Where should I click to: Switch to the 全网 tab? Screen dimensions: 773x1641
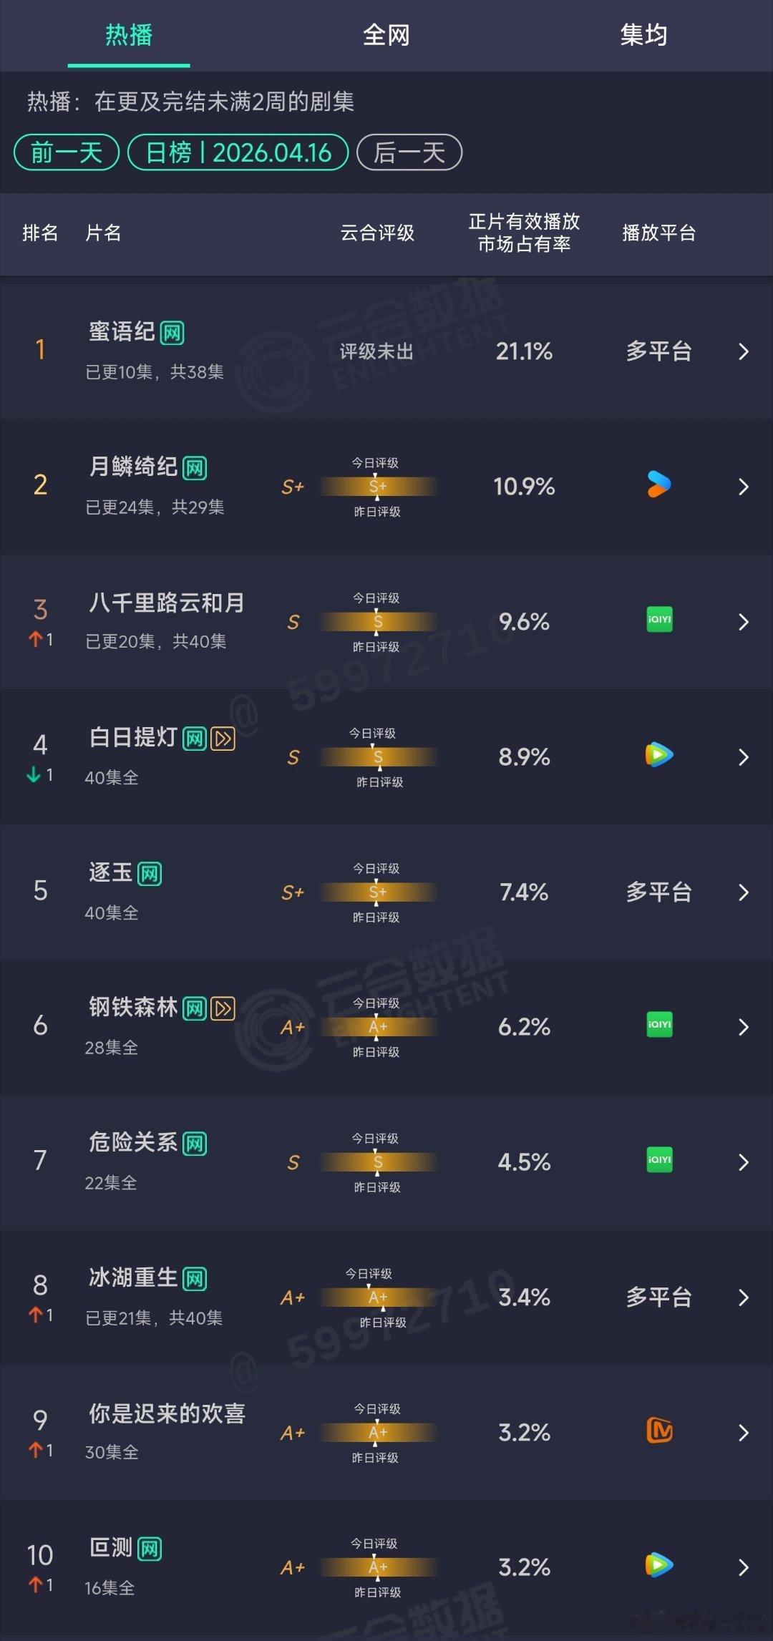point(386,36)
